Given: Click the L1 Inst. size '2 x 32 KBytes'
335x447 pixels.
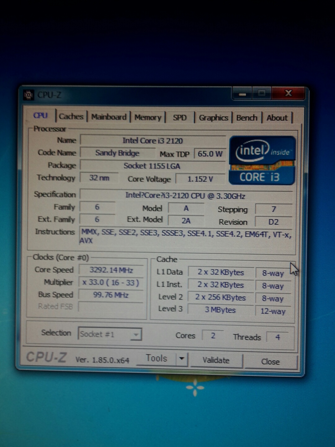Looking at the screenshot, I should click(x=221, y=285).
